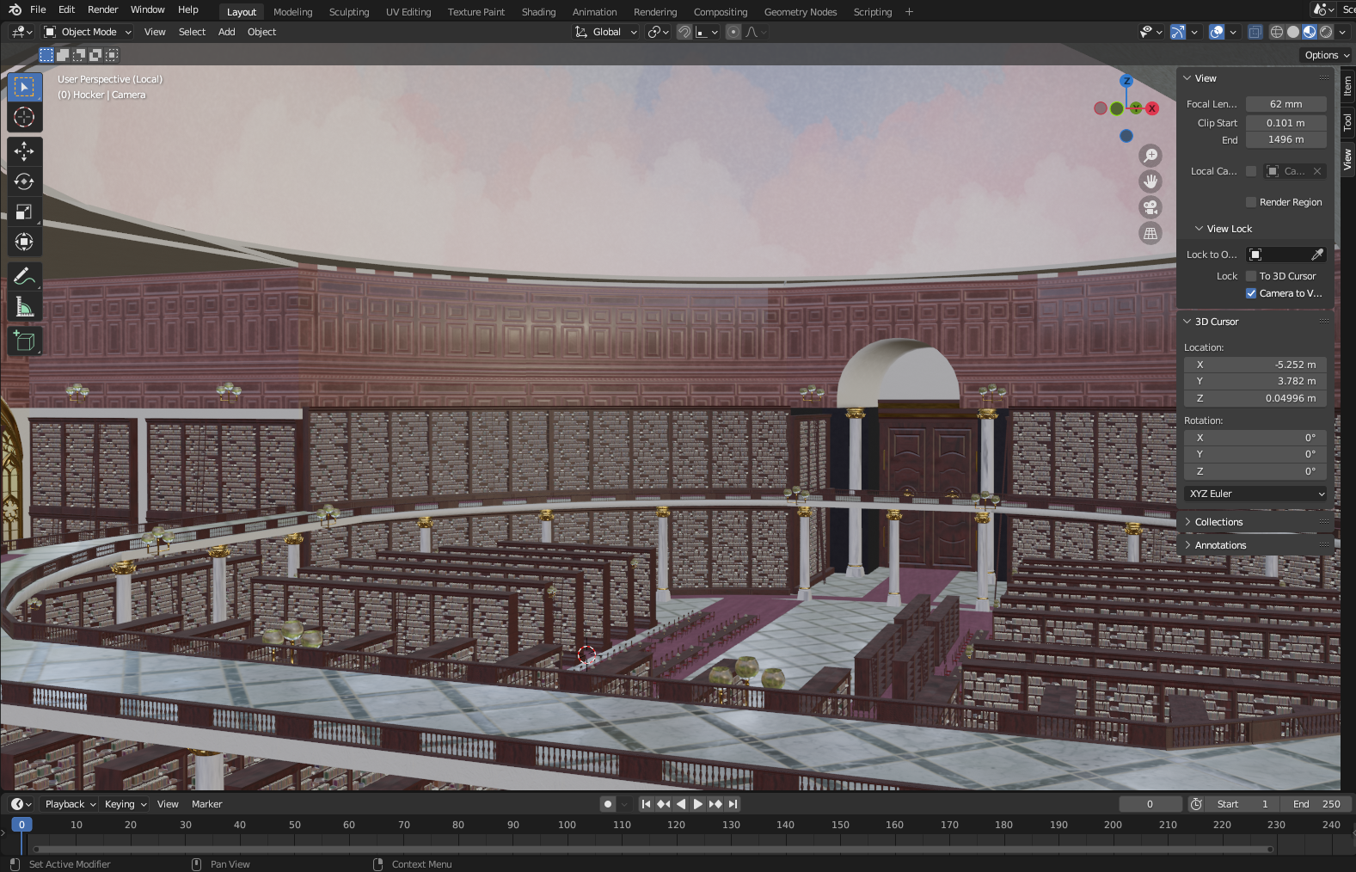
Task: Toggle auto keying record button
Action: (608, 804)
